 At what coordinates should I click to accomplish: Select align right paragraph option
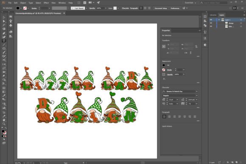click(x=174, y=117)
